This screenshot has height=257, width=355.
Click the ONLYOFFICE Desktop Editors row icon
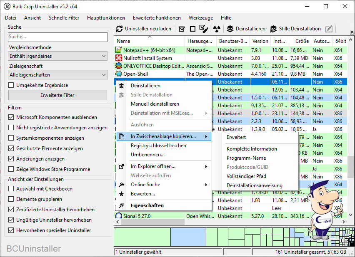pos(119,66)
